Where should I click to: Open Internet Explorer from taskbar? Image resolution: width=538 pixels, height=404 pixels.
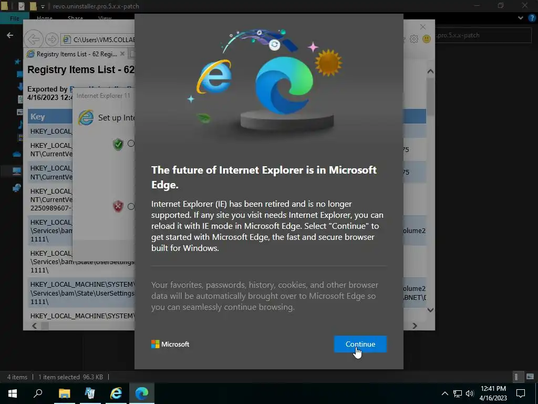pyautogui.click(x=116, y=393)
